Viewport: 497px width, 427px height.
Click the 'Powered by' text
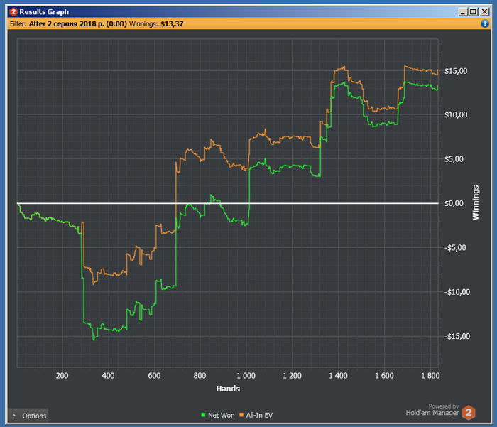pyautogui.click(x=444, y=406)
